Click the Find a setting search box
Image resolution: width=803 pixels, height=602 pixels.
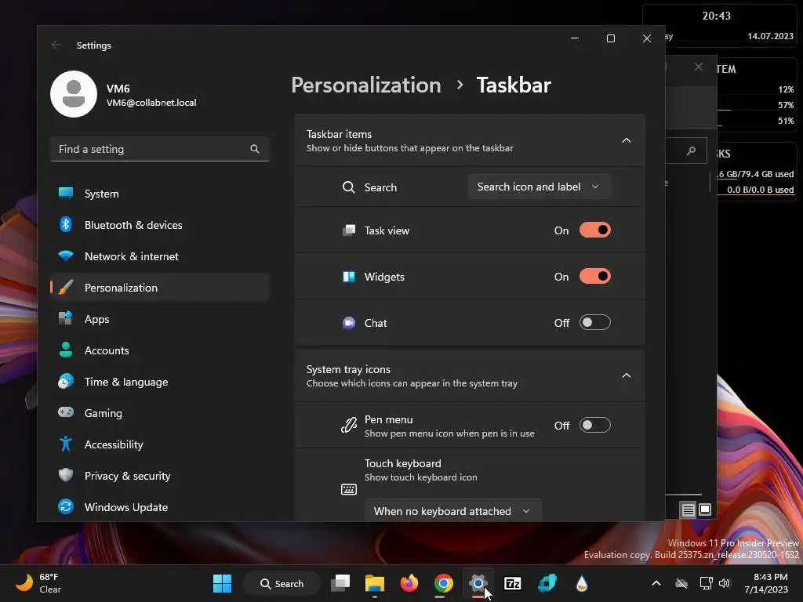(x=160, y=149)
